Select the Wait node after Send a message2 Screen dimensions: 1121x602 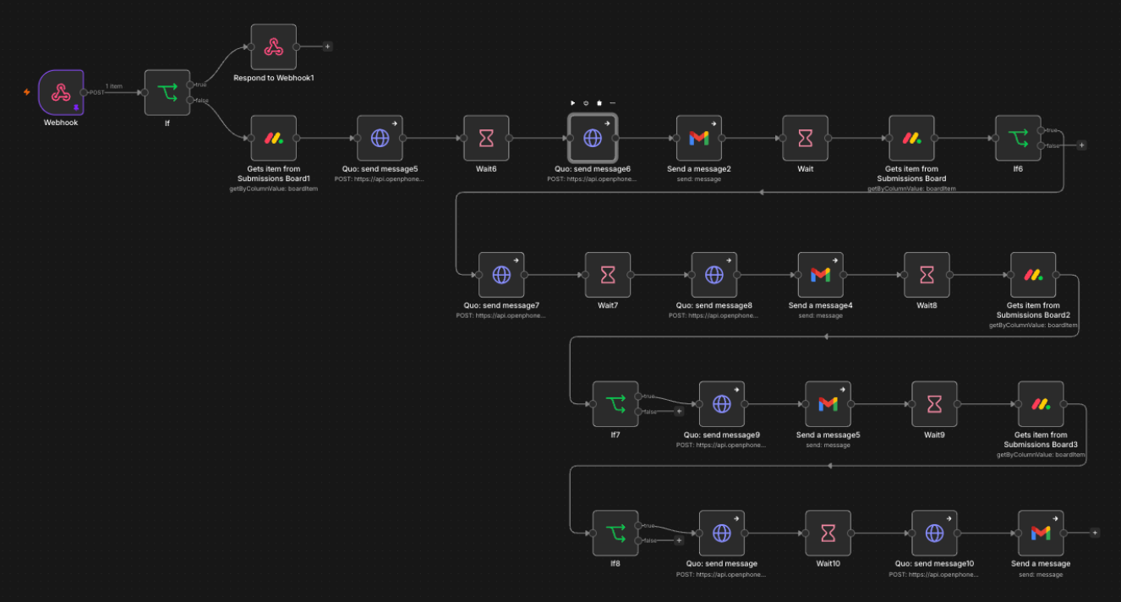tap(806, 138)
